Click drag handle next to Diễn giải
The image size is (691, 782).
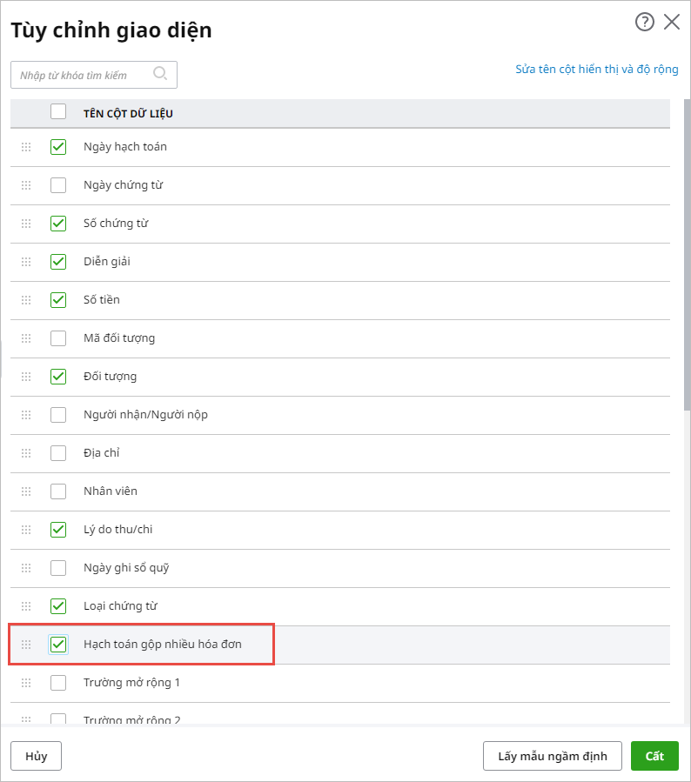[x=26, y=262]
